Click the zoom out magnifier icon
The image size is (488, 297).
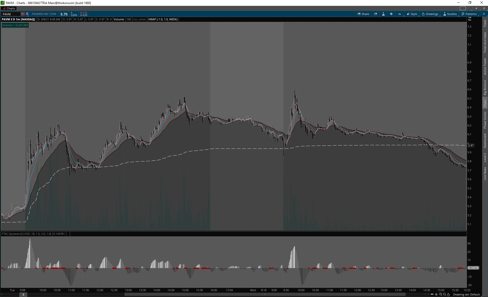coord(445,294)
